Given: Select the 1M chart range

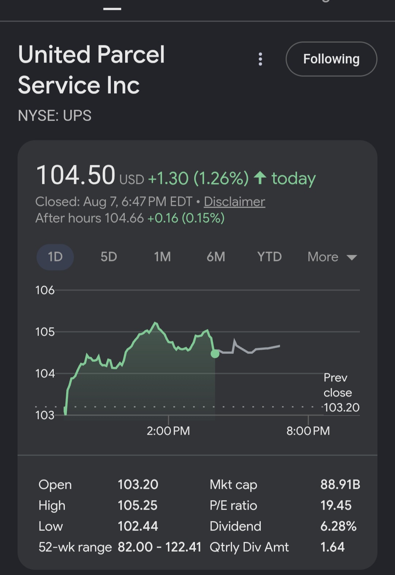Looking at the screenshot, I should 162,257.
